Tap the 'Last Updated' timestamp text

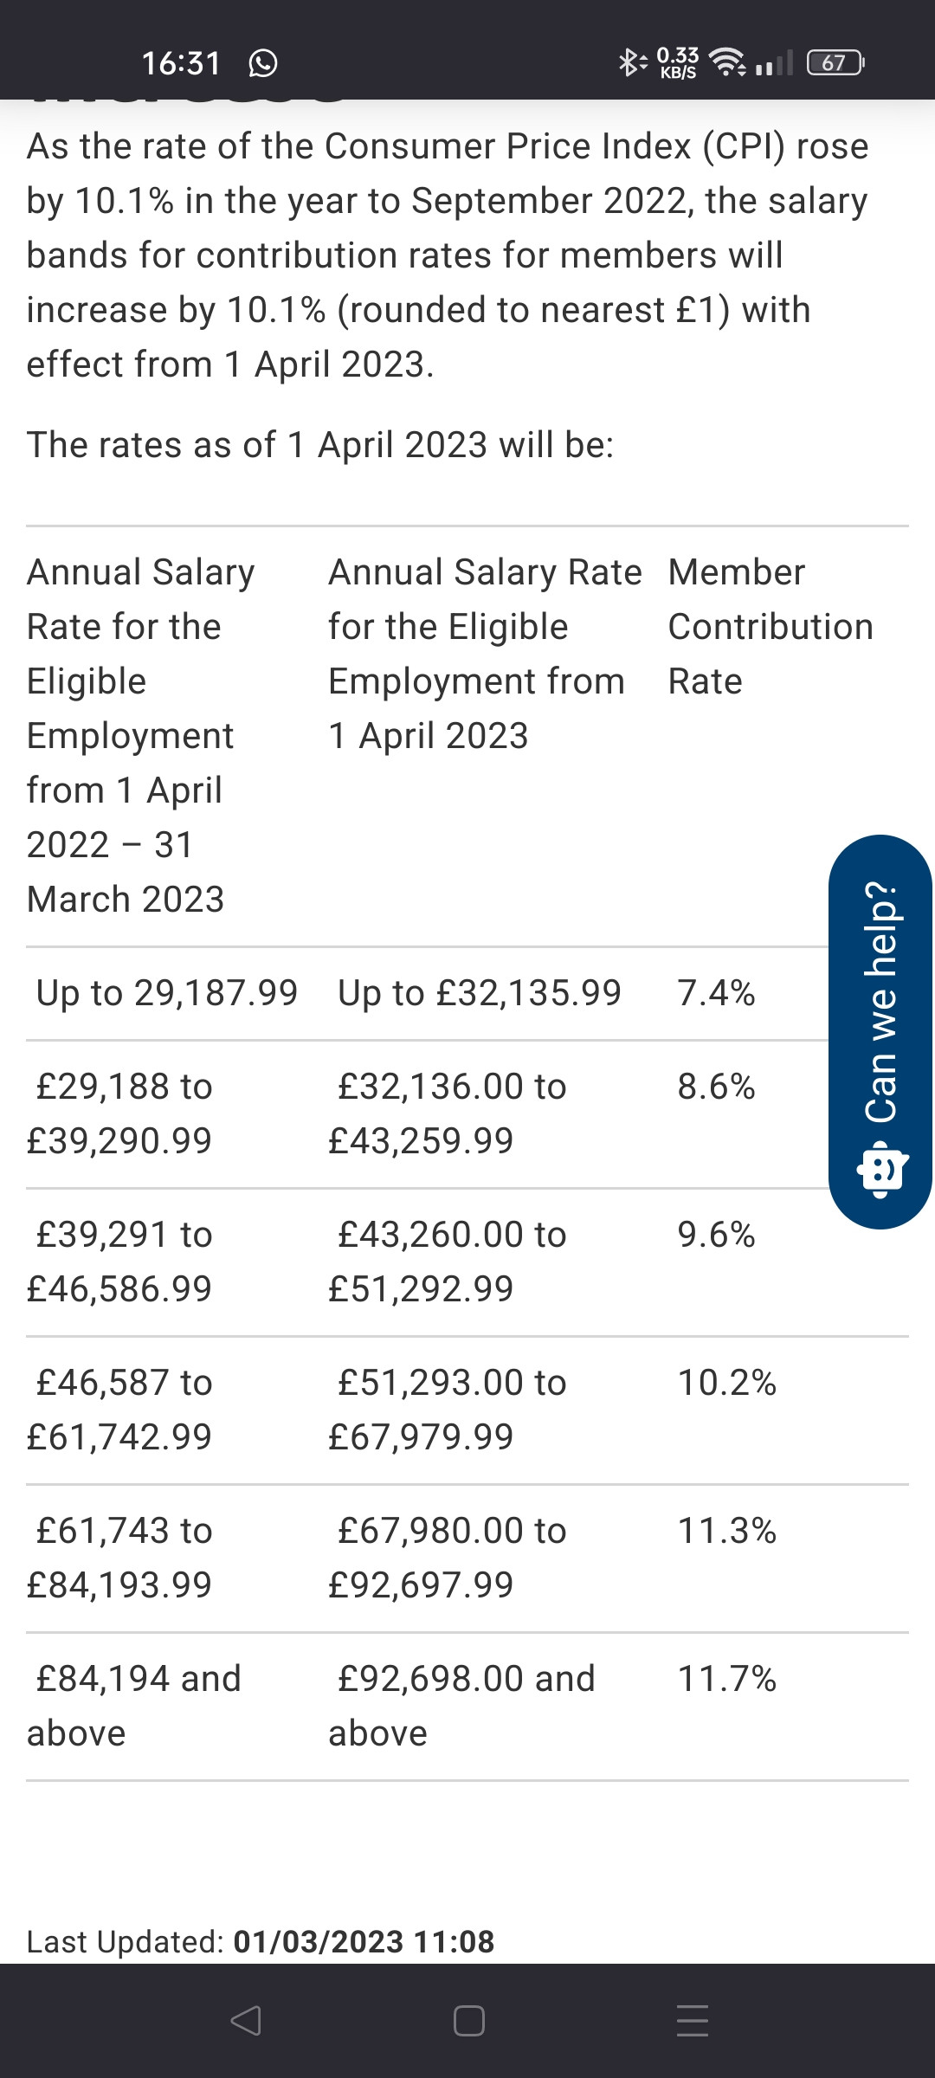(x=261, y=1941)
